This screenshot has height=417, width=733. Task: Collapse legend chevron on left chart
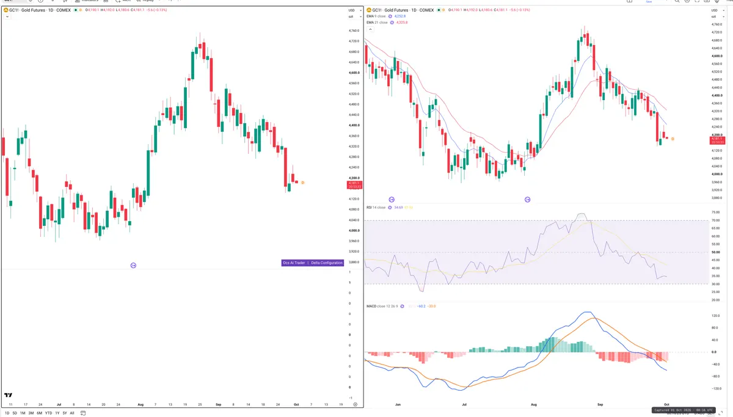coord(7,17)
